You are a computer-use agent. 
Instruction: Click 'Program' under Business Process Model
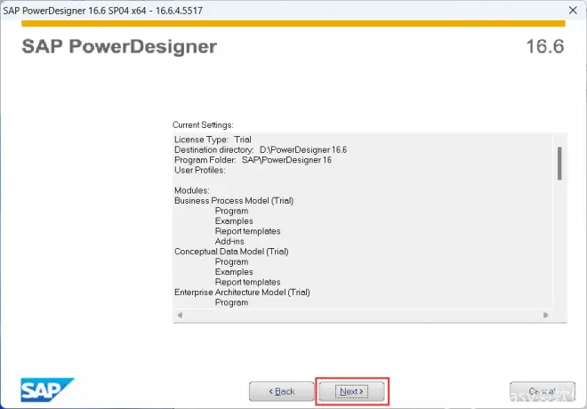[231, 211]
